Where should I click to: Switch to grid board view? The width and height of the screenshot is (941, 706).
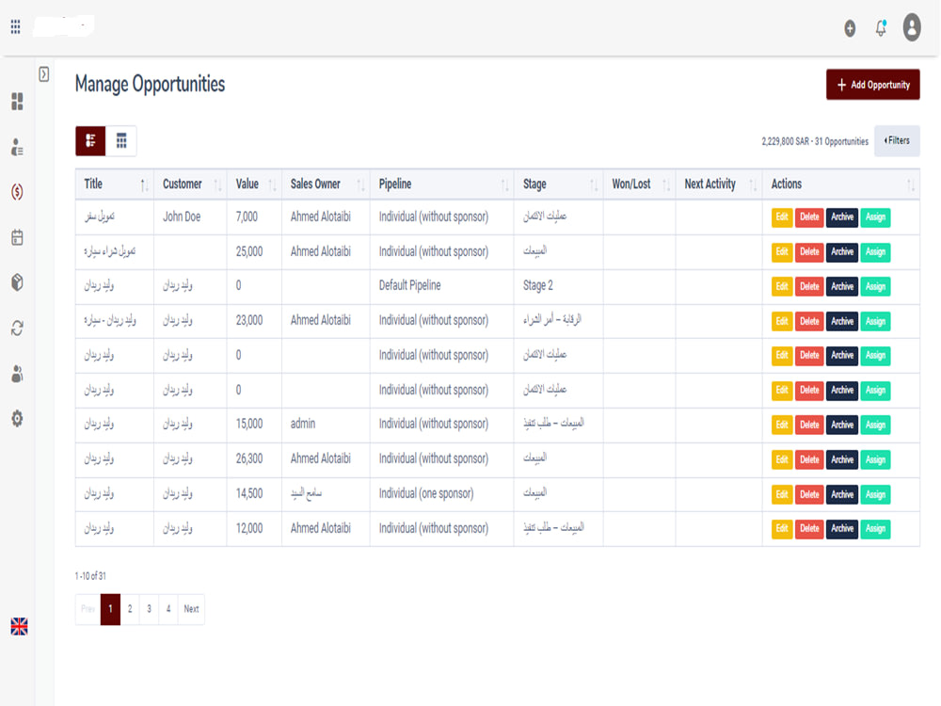point(121,141)
